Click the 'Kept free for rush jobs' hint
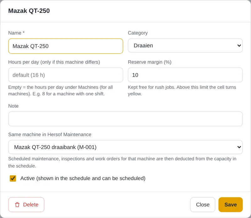The width and height of the screenshot is (251, 218). click(182, 90)
